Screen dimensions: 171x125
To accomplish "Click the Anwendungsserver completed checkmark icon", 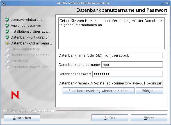I will (x=7, y=26).
